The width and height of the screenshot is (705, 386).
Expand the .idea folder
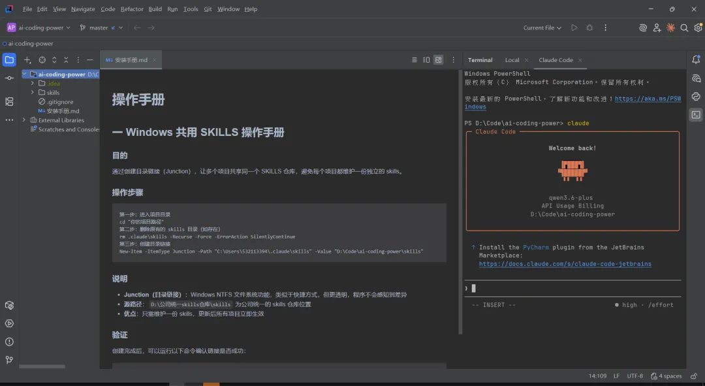33,83
